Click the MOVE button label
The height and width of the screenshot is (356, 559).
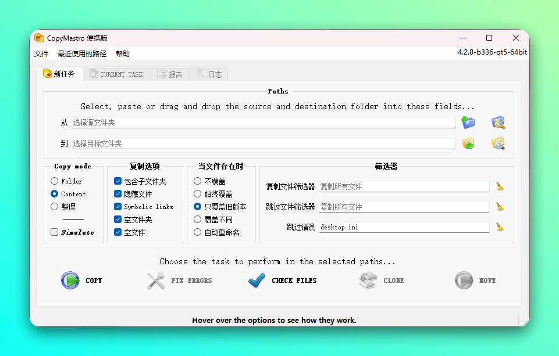coord(487,281)
